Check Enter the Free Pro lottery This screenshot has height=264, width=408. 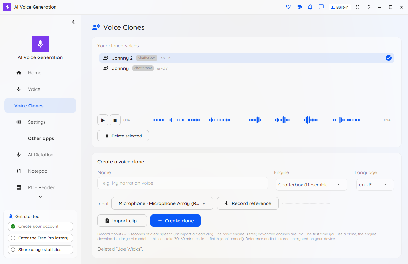40,238
